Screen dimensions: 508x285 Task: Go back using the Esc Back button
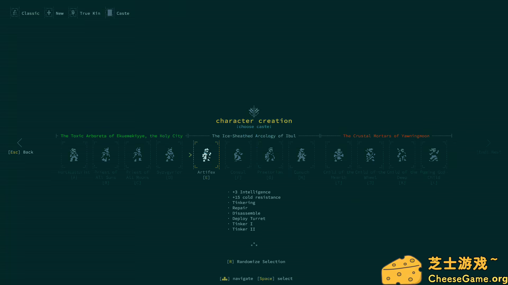click(x=21, y=152)
